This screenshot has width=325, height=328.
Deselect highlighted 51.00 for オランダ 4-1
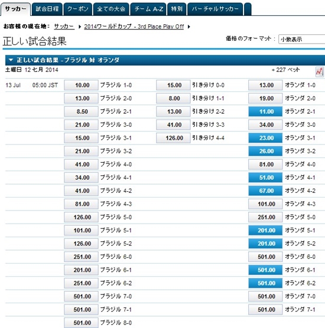point(265,178)
